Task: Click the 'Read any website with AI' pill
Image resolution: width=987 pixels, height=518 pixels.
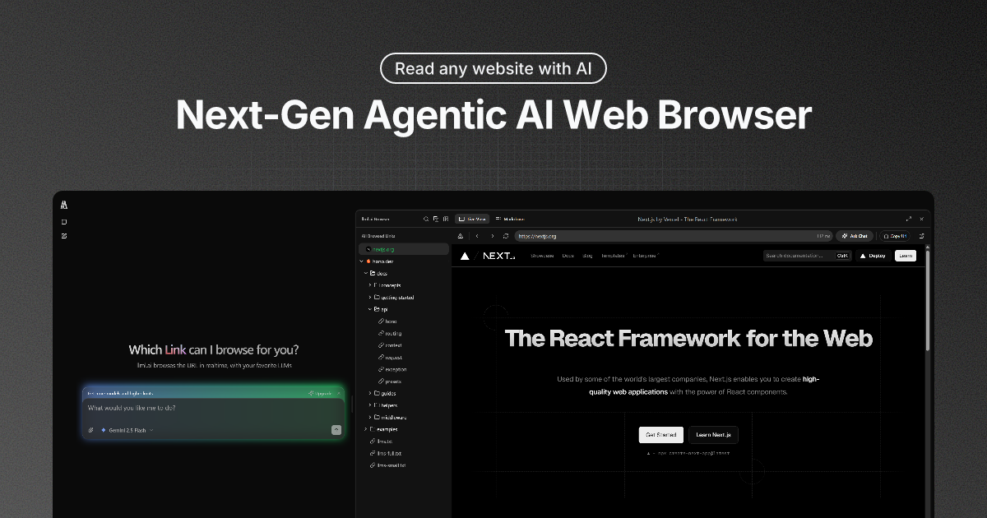Action: click(x=493, y=68)
